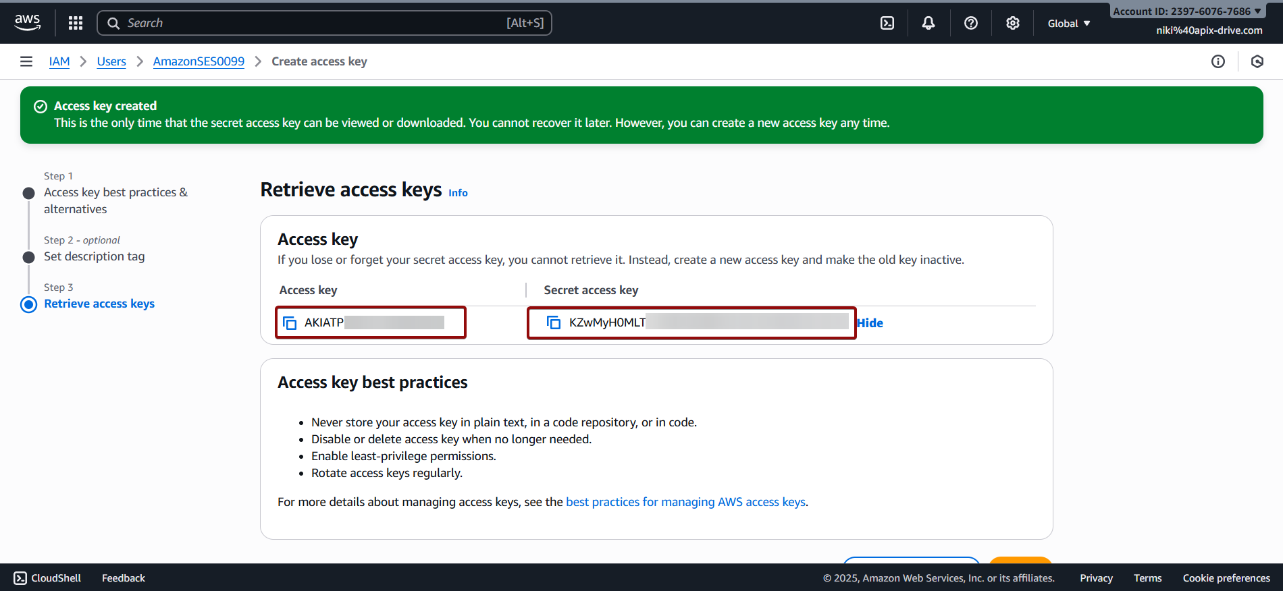
Task: Go to the Users breadcrumb
Action: pyautogui.click(x=111, y=61)
